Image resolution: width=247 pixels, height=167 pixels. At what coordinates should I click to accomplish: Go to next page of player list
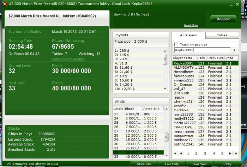(x=230, y=153)
